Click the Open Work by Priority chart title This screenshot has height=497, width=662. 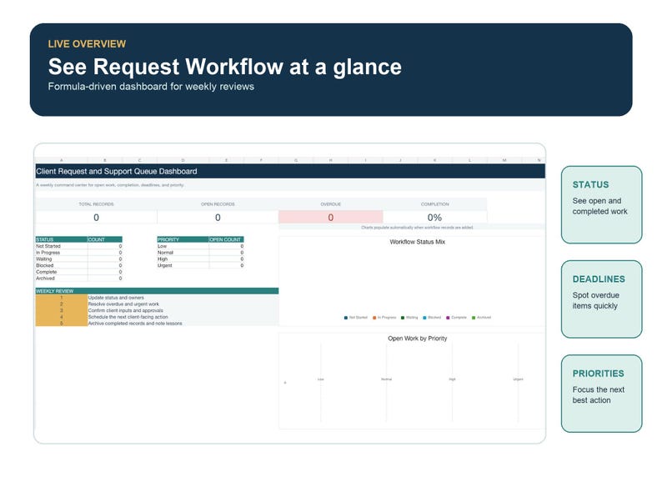click(417, 339)
